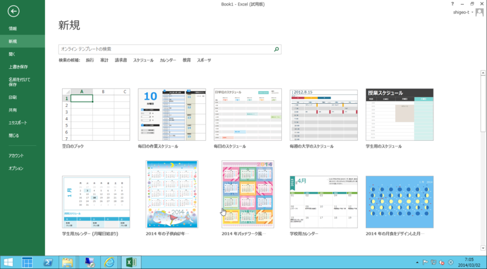487x269 pixels.
Task: Open the アカウント page
Action: [23, 155]
